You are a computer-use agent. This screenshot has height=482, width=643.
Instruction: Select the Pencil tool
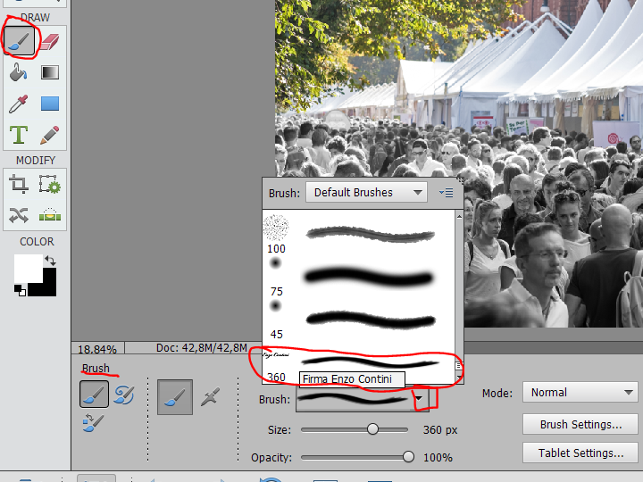point(49,135)
